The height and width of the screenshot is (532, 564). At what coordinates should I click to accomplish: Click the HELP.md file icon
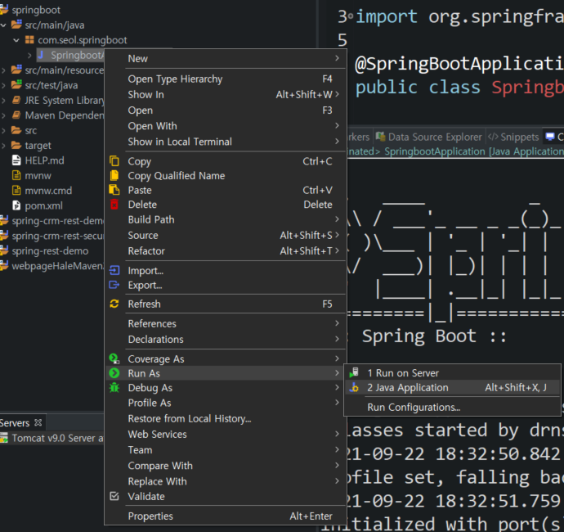coord(16,160)
